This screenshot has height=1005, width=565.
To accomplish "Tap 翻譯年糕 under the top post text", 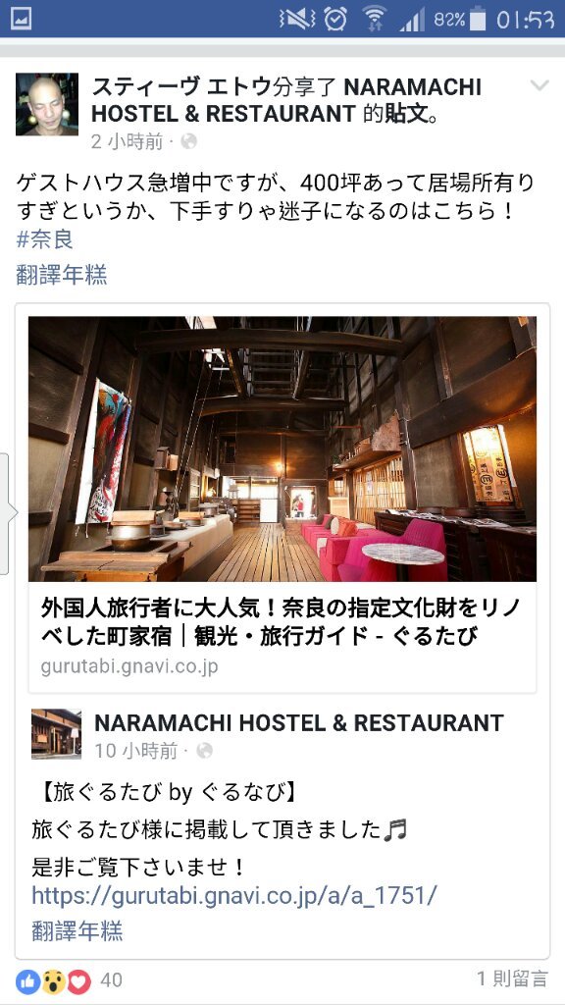I will pyautogui.click(x=62, y=275).
